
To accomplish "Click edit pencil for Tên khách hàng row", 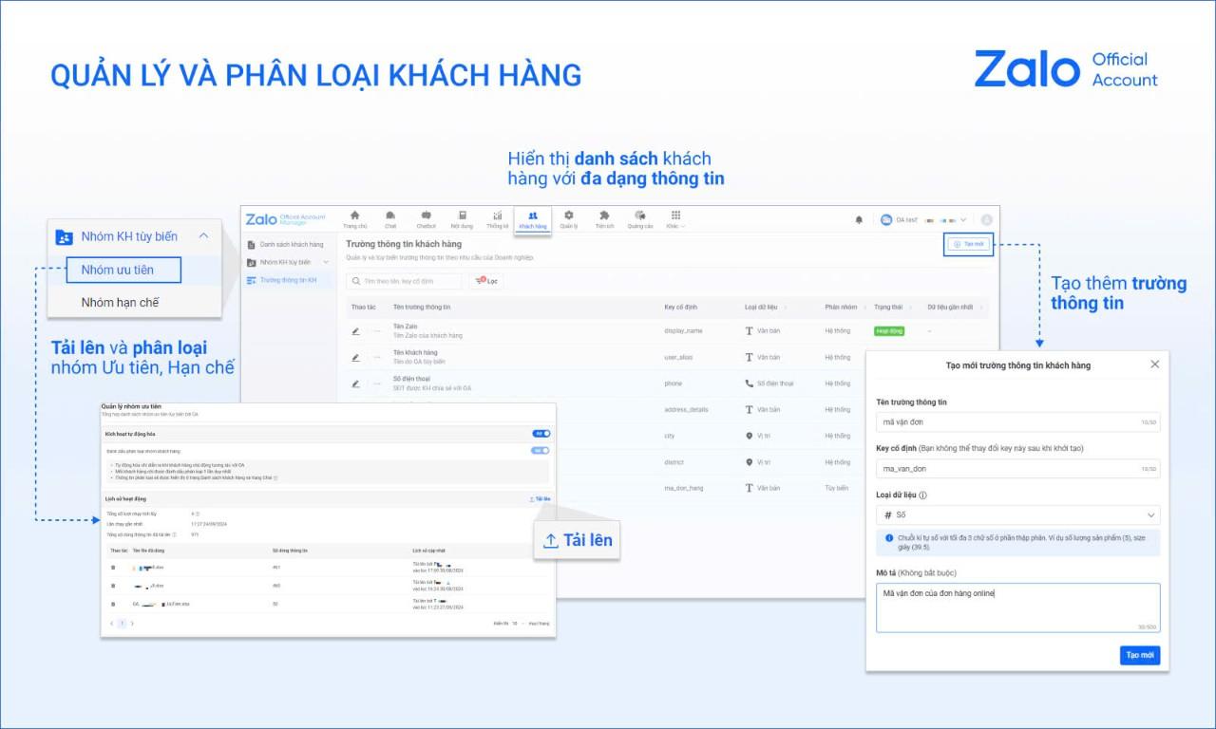I will click(x=355, y=358).
